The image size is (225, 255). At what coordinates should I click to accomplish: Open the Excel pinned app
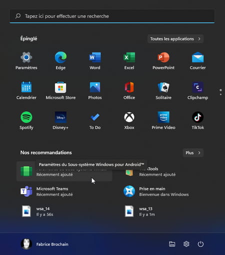[x=129, y=61]
